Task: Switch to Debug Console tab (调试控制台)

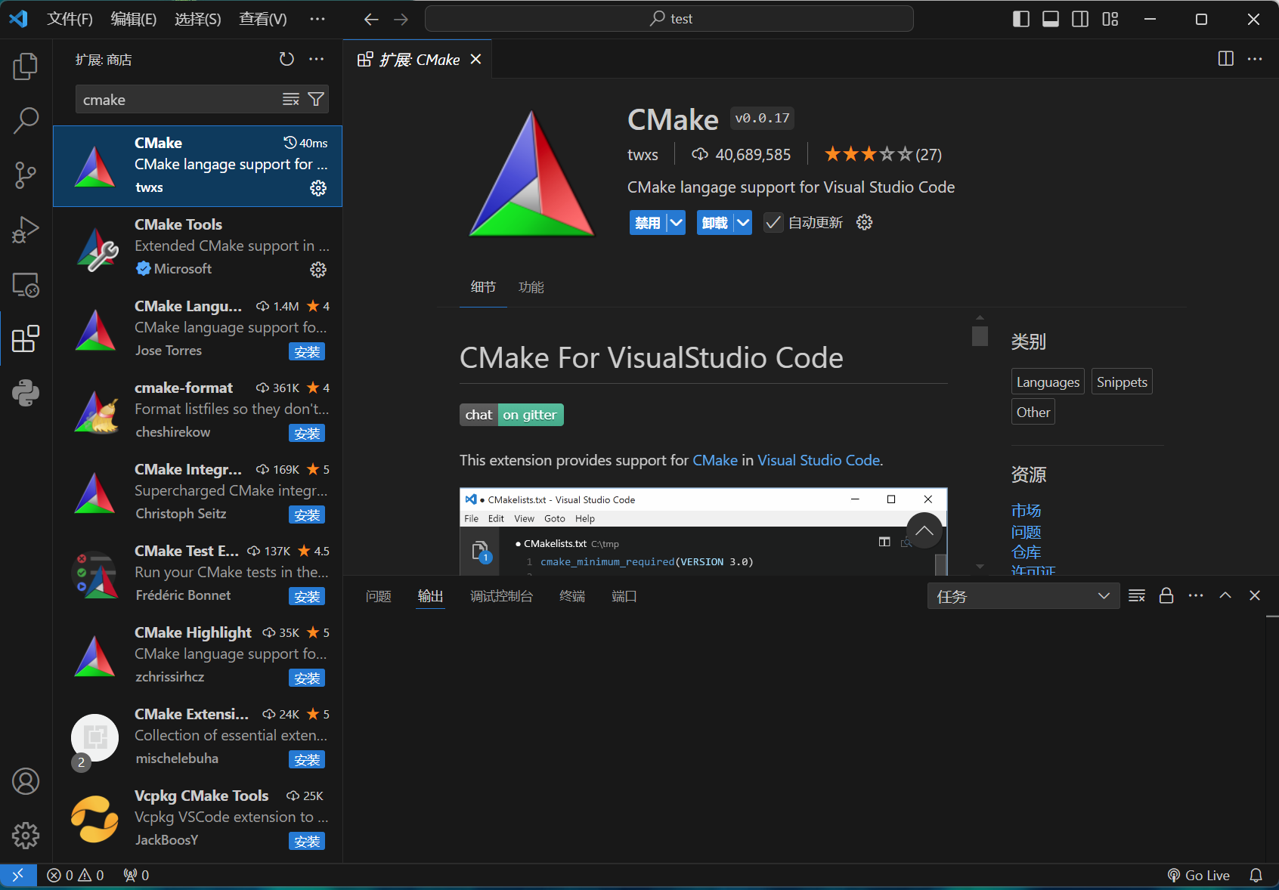Action: click(502, 596)
